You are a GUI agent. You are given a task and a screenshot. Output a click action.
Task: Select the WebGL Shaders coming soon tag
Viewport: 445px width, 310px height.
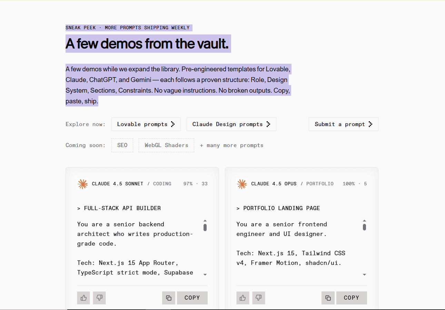tap(166, 145)
